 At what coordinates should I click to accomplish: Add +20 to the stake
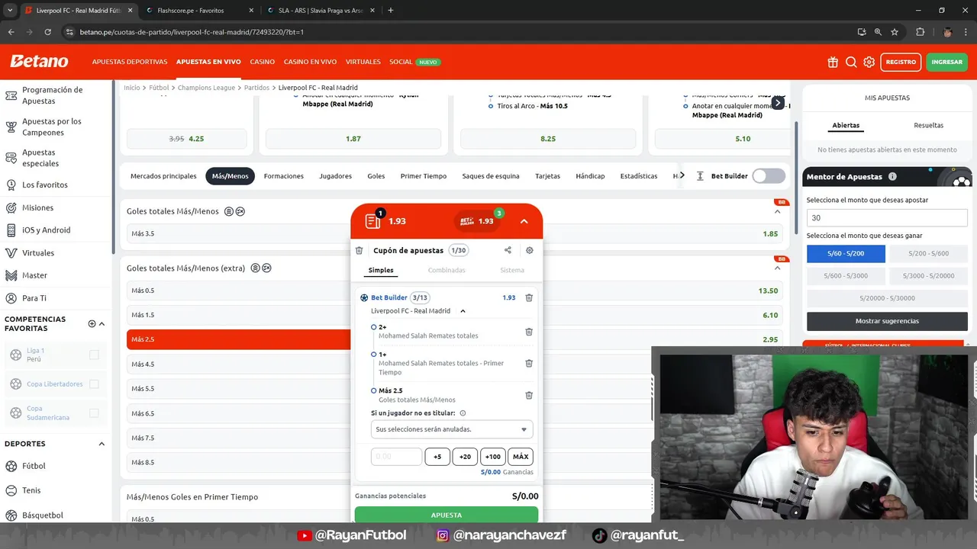tap(465, 457)
